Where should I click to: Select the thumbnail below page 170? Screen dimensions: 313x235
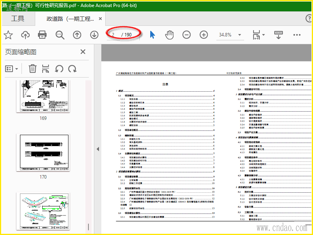(x=43, y=211)
